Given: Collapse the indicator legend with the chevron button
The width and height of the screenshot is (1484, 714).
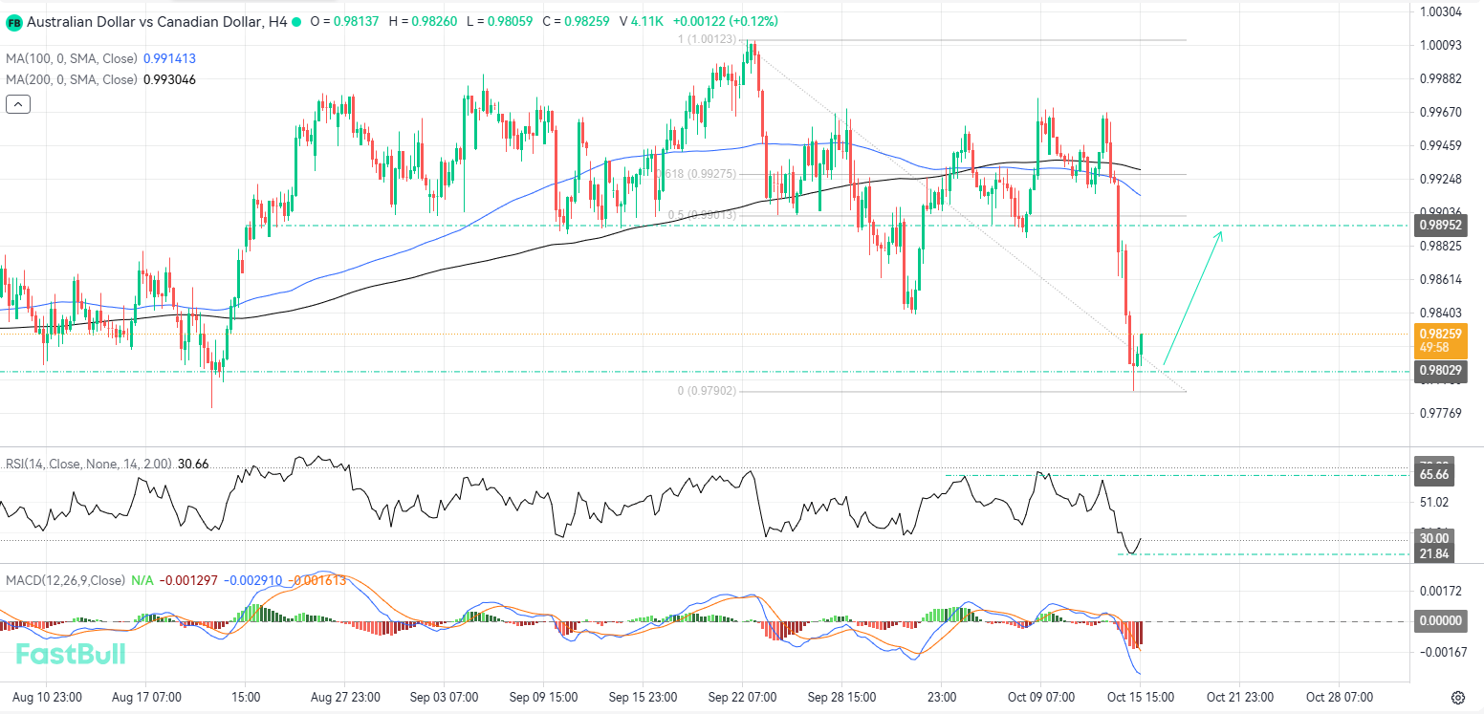Looking at the screenshot, I should (x=17, y=104).
